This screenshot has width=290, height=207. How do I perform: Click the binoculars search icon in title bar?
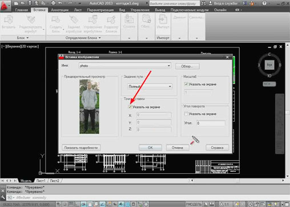tap(203, 3)
